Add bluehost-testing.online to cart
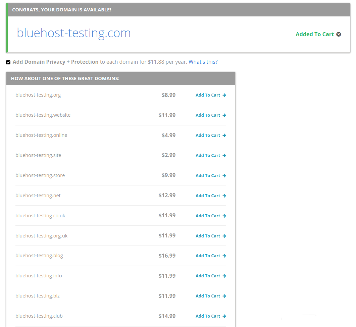 click(211, 135)
